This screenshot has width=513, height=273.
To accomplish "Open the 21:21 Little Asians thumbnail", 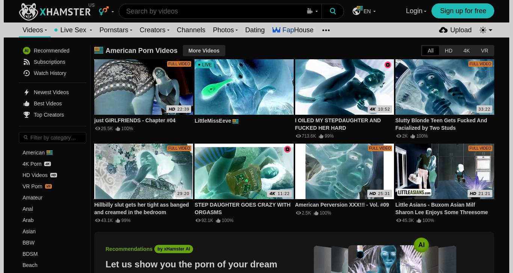I will [x=445, y=171].
